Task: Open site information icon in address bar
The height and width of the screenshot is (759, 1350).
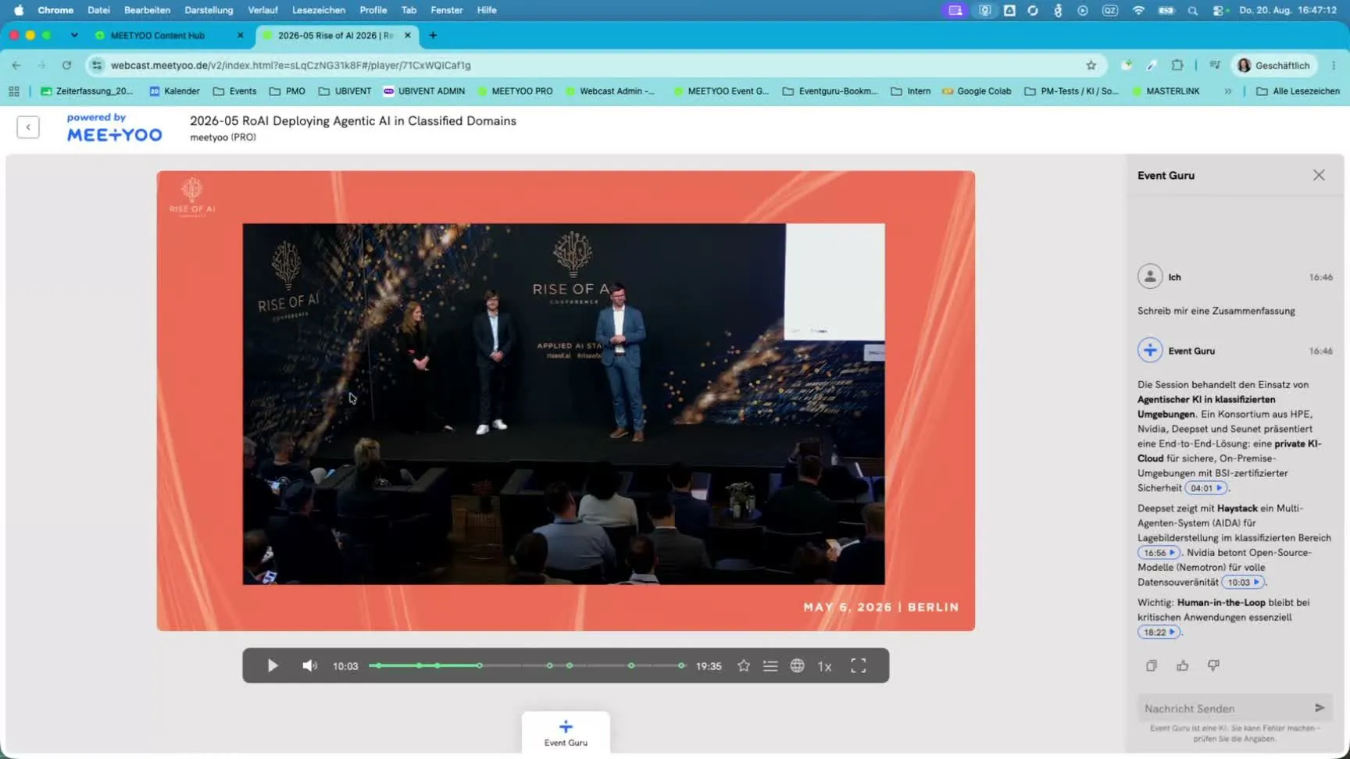Action: 97,66
